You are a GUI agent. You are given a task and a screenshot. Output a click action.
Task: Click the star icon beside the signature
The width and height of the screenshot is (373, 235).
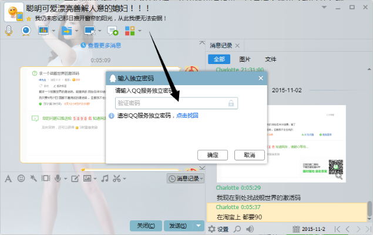(29, 19)
